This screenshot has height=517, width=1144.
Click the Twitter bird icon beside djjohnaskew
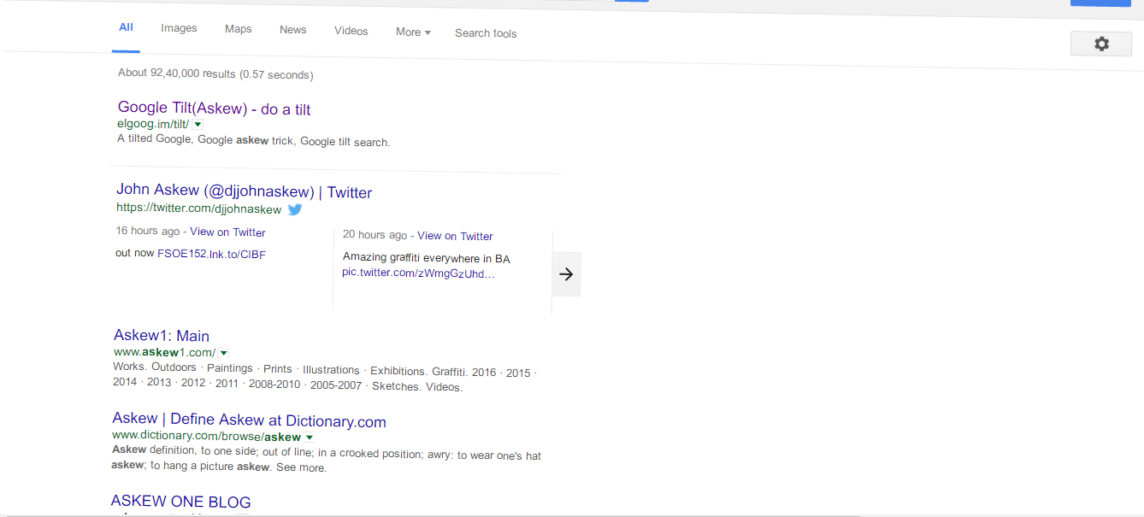click(294, 209)
